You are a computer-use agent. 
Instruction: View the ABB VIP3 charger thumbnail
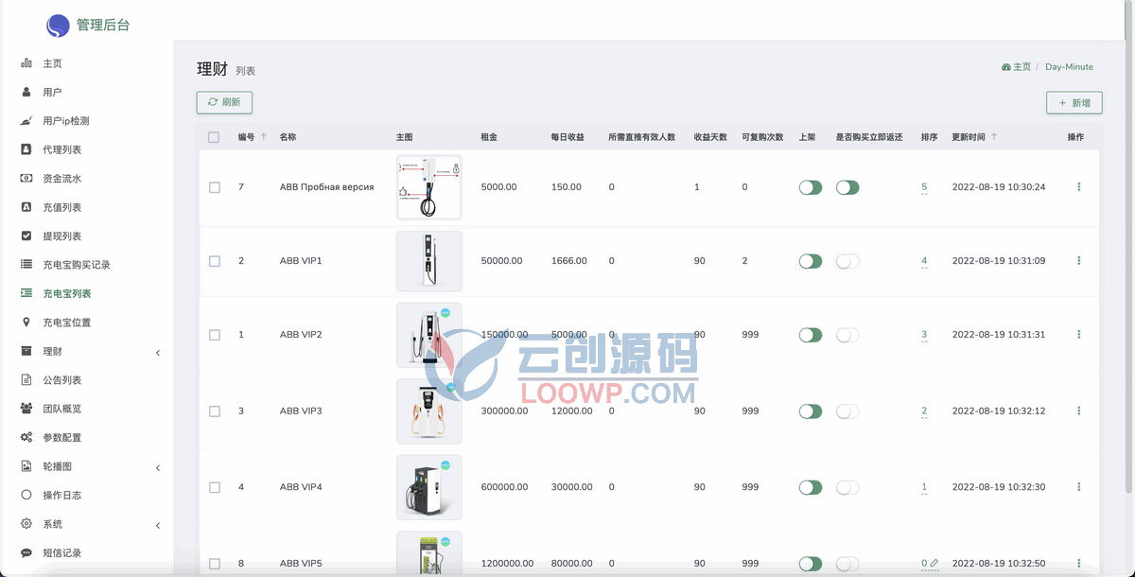pyautogui.click(x=429, y=411)
